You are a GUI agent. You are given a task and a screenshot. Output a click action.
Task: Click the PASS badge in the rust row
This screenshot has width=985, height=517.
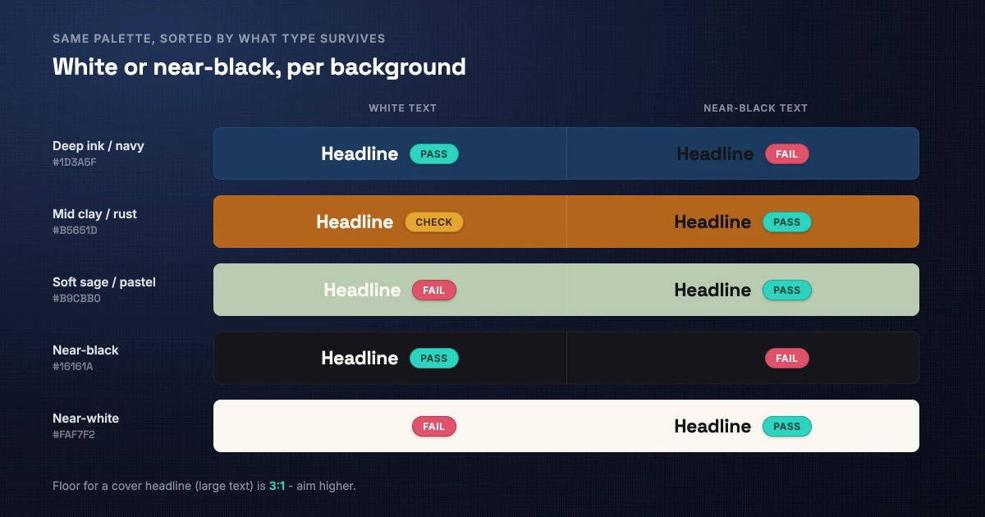coord(787,222)
